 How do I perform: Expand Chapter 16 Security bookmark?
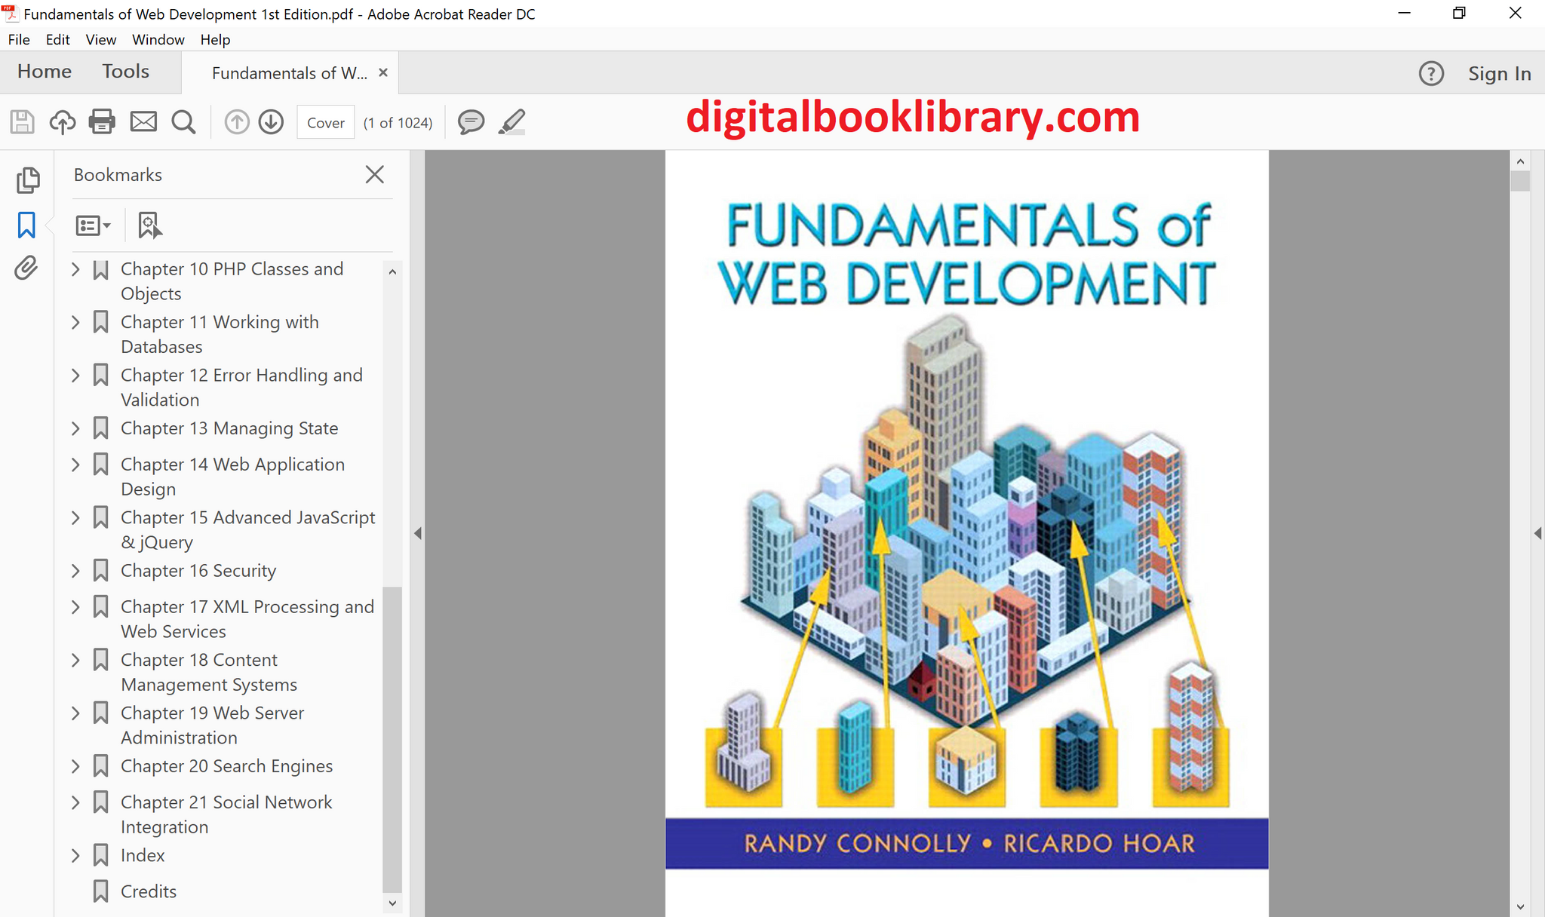click(x=75, y=571)
